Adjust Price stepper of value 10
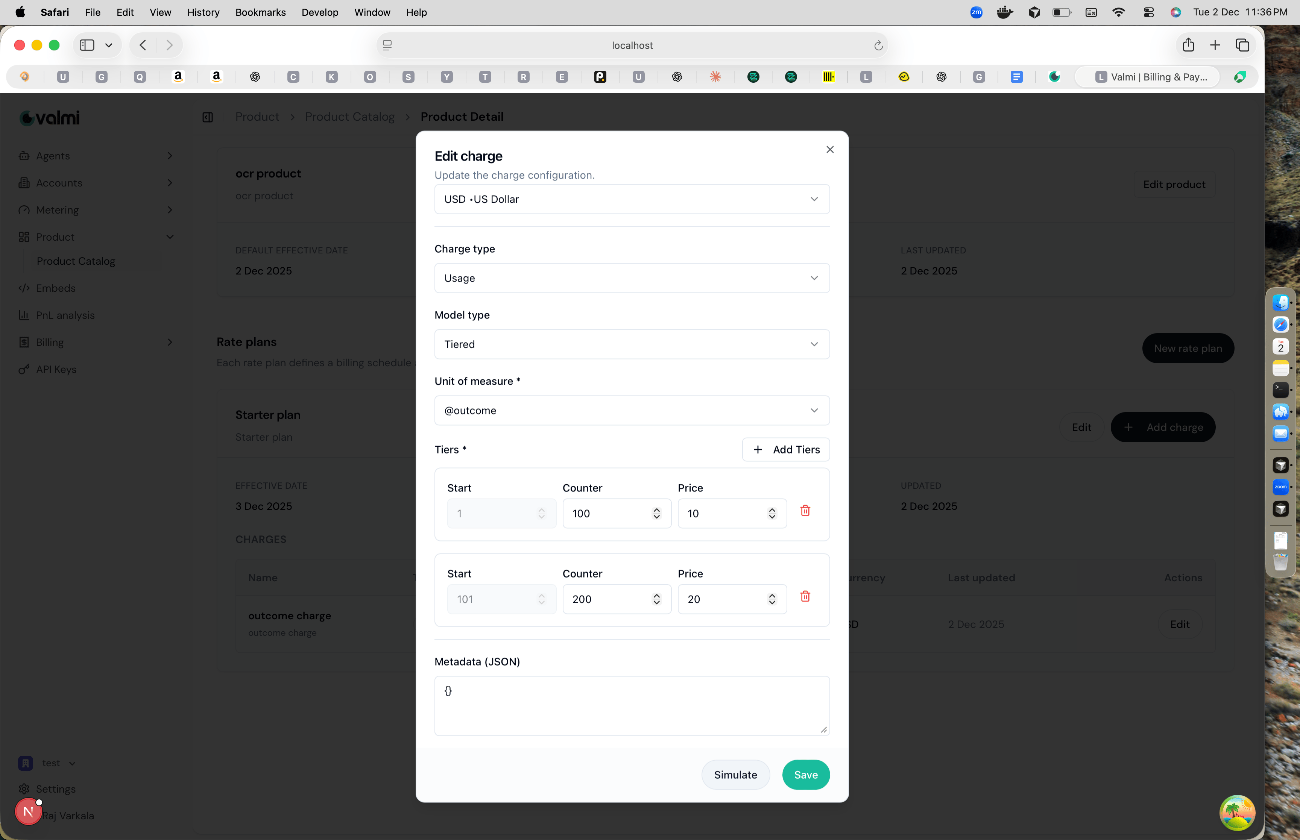 771,513
